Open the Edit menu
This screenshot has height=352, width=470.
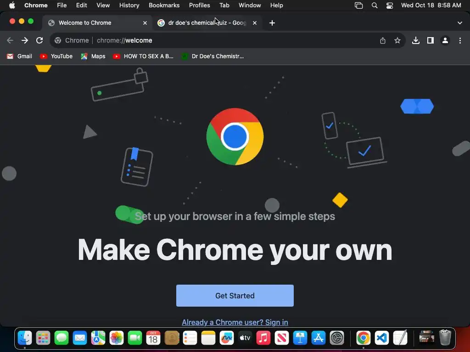click(82, 5)
